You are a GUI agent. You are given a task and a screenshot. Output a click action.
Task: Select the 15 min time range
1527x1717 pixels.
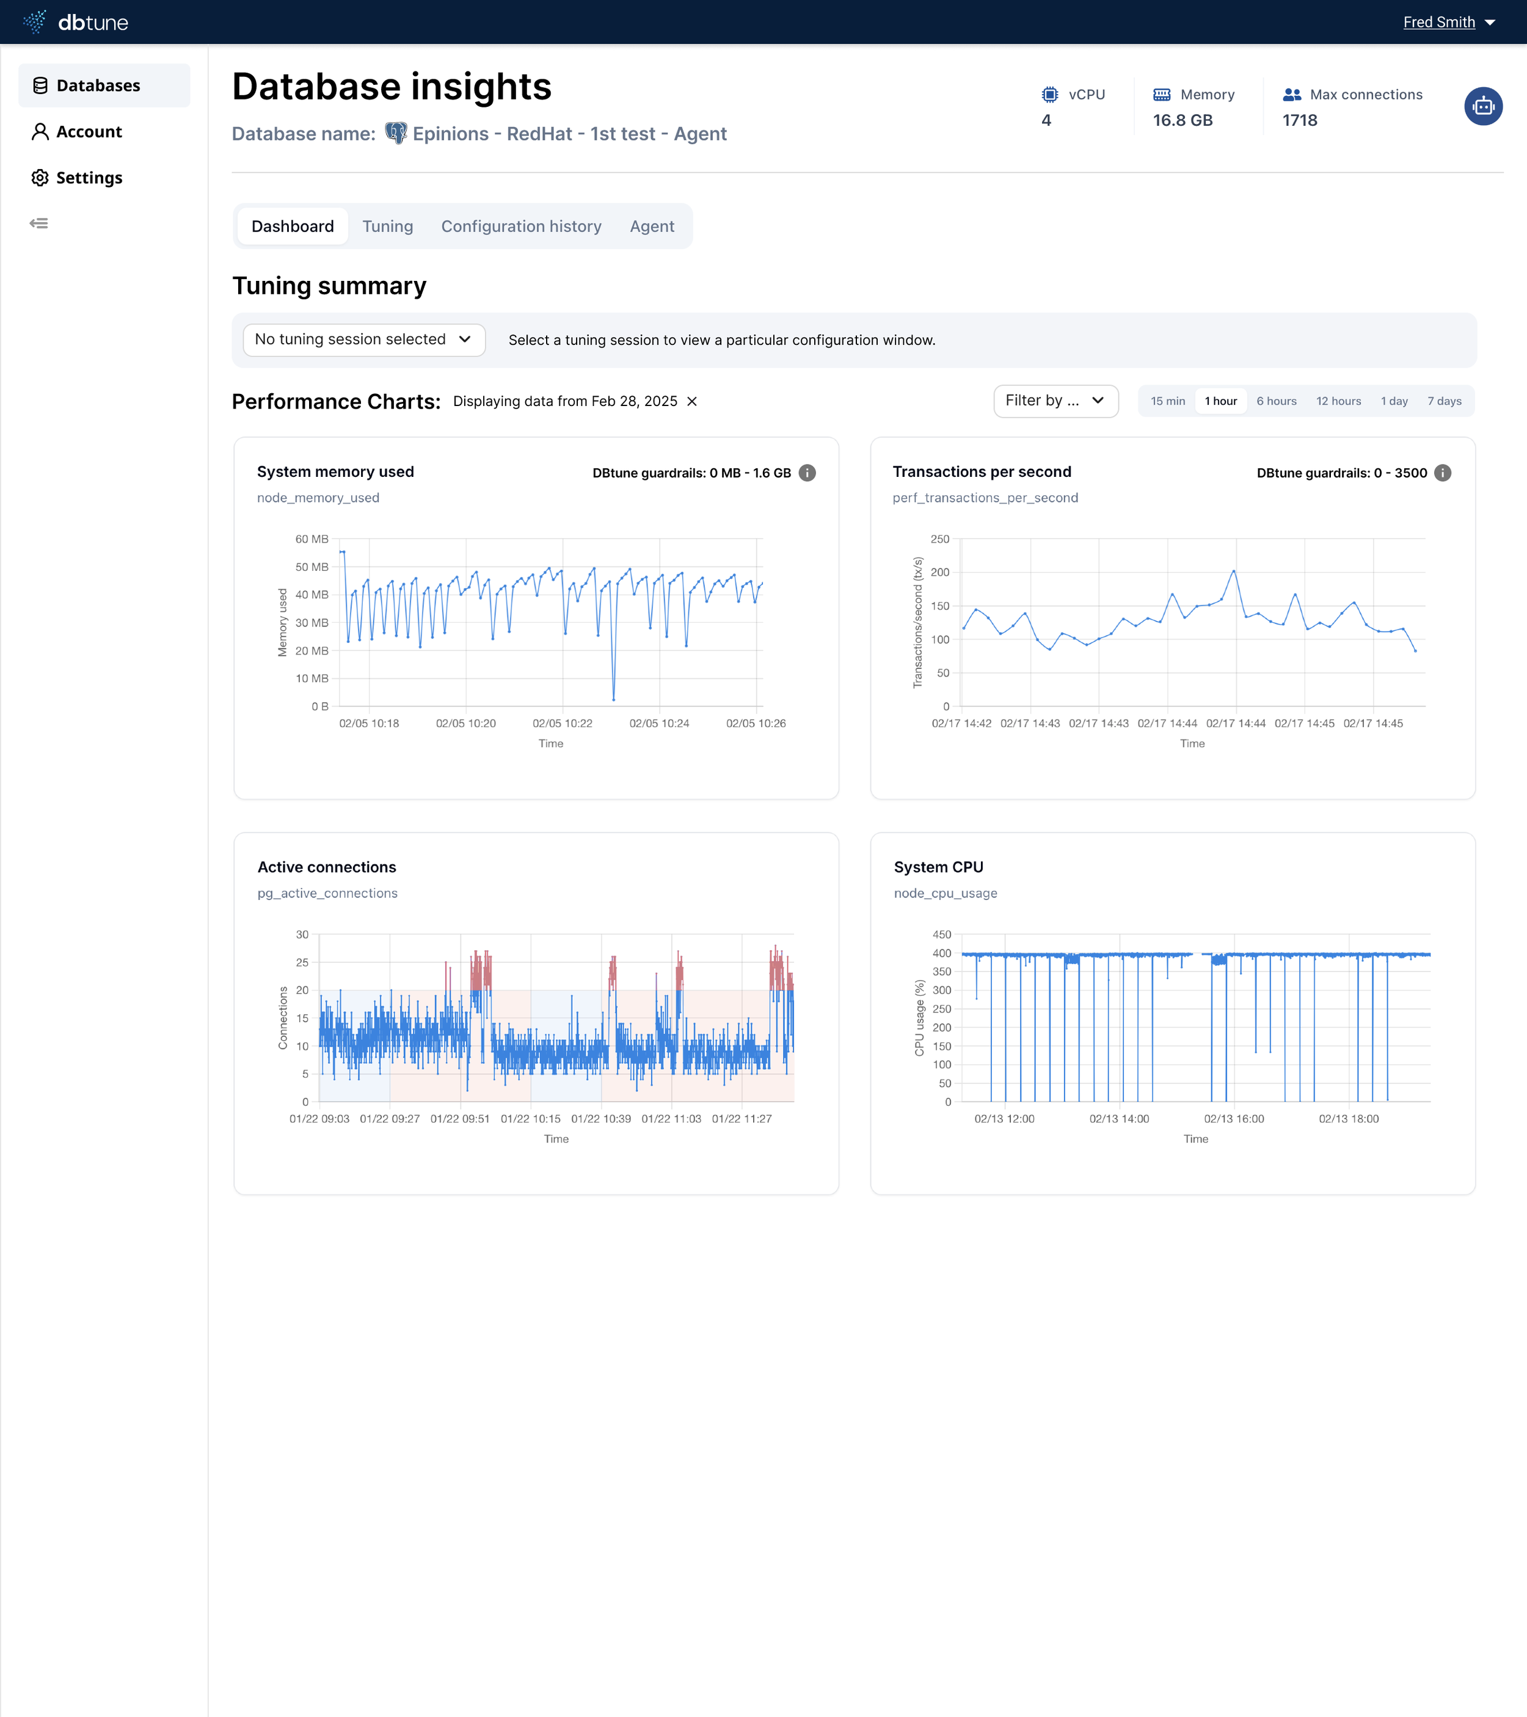click(x=1167, y=402)
